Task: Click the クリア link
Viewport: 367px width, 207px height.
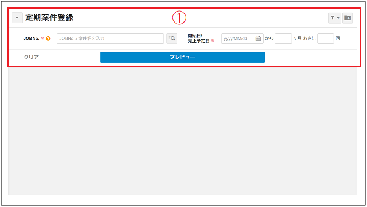Action: click(x=31, y=57)
